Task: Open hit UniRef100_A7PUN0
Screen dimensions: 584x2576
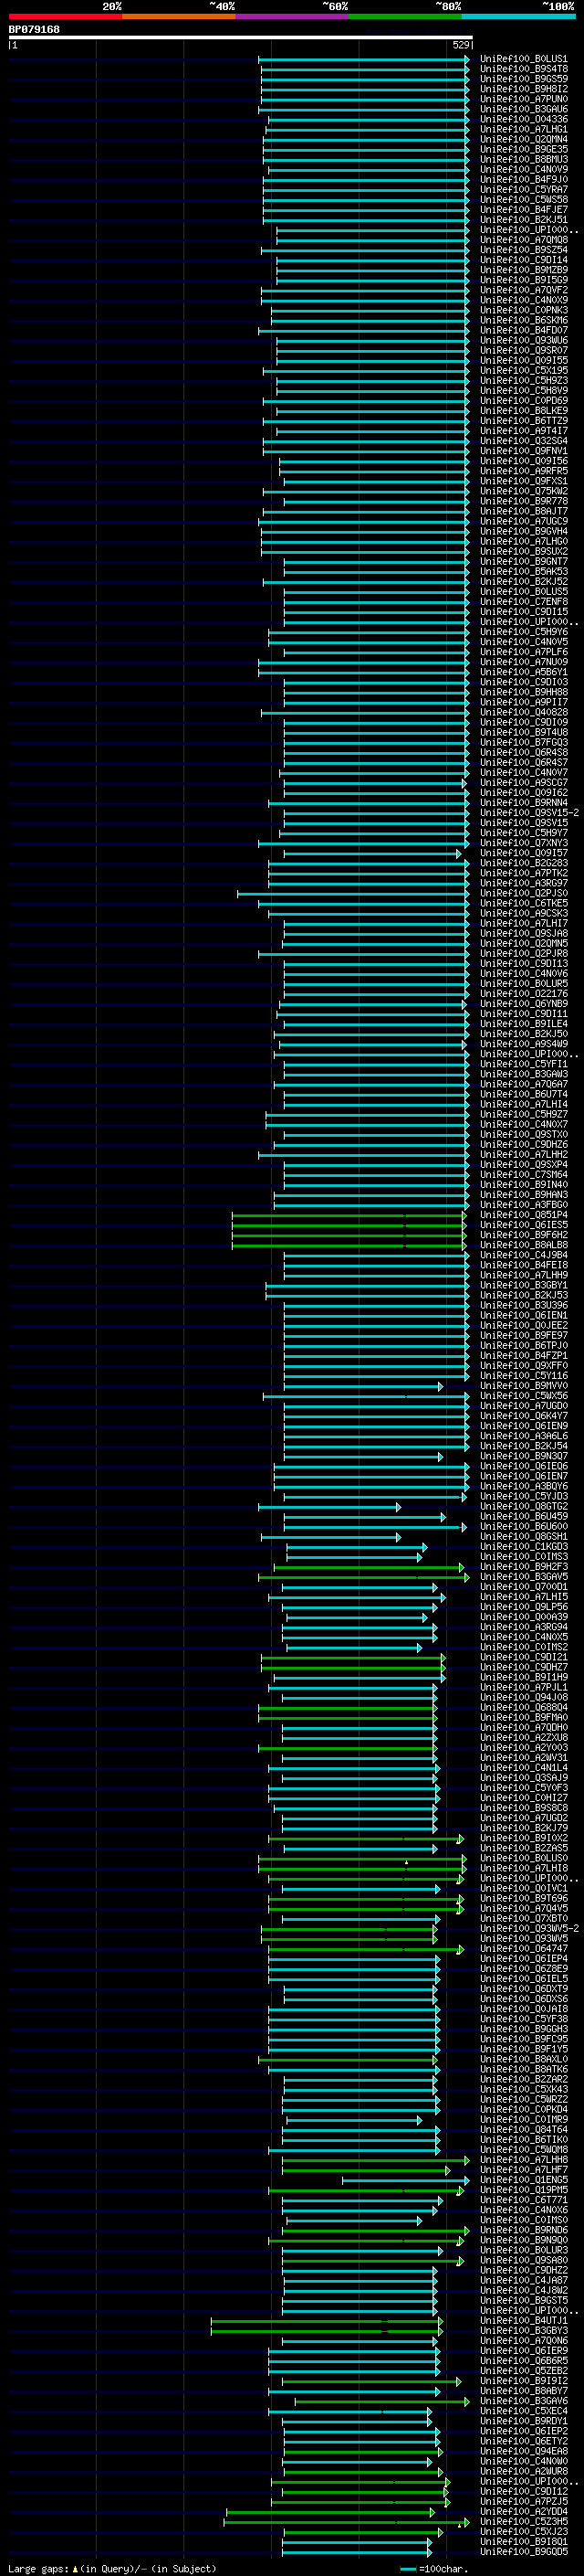Action: [x=523, y=99]
